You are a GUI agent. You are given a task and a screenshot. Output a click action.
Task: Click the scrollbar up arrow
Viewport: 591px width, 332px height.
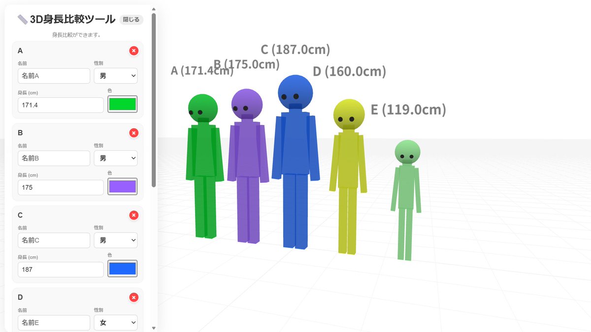[x=154, y=9]
